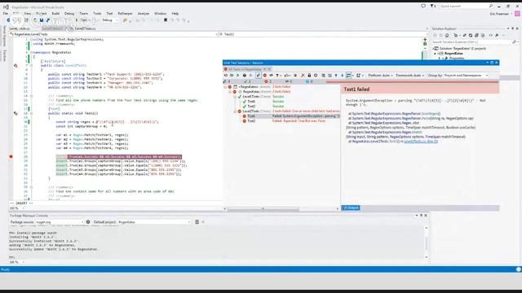Click into the Quick Launch search field
Screen dimensions: 522x293
pos(463,6)
